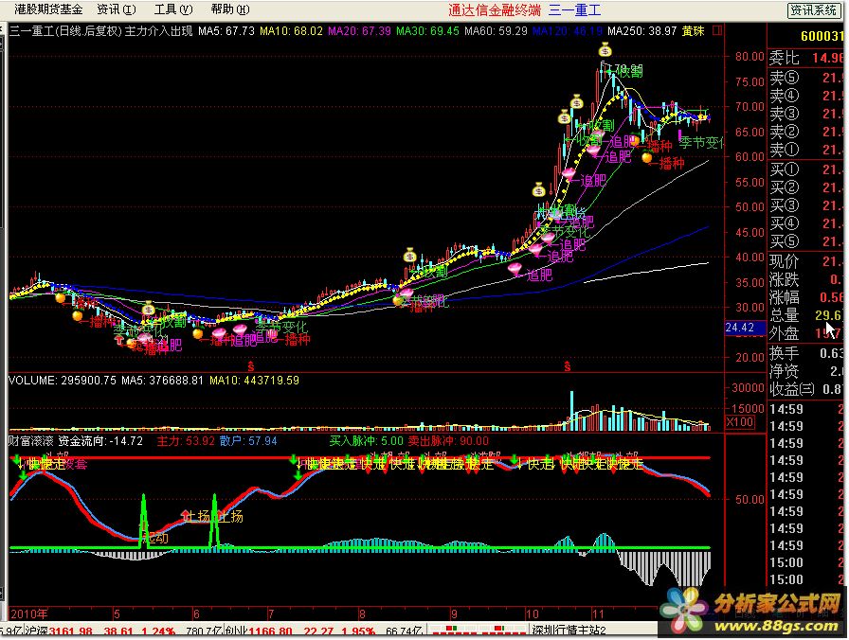Click the 通达信金融终端 title text
Screen dimensions: 849x640
495,9
